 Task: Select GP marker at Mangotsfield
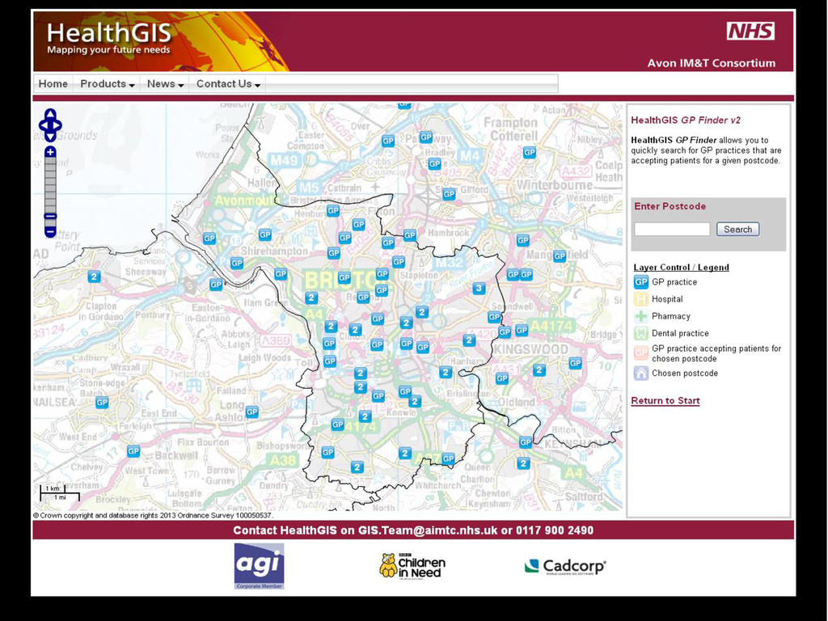(560, 256)
